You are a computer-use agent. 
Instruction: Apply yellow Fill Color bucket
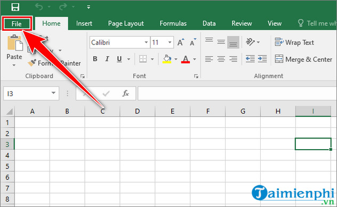click(167, 59)
